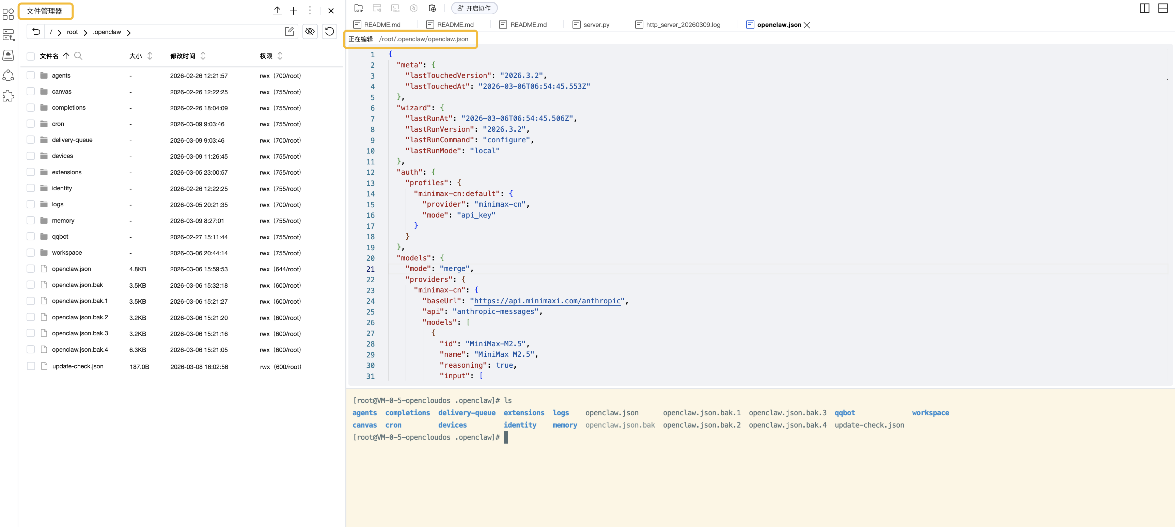This screenshot has height=527, width=1175.
Task: Edit the path with pencil icon
Action: 289,31
